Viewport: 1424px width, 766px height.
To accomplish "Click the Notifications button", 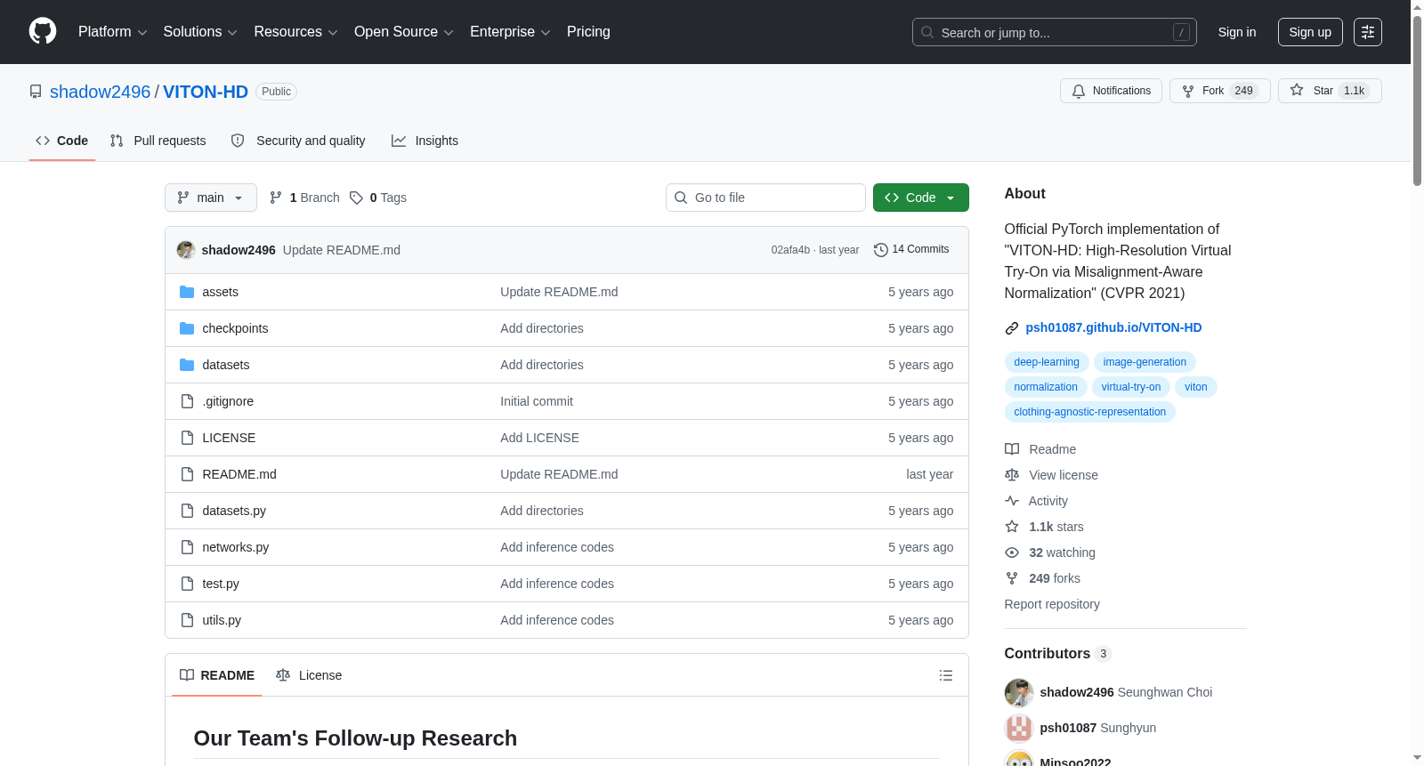I will tap(1111, 91).
